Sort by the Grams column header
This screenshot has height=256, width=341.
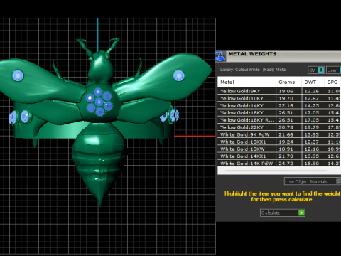(x=288, y=82)
